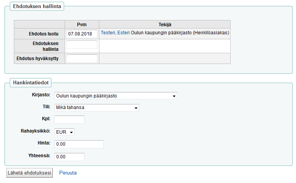The height and width of the screenshot is (183, 296).
Task: Click the EUR dropdown arrow
Action: 71,132
